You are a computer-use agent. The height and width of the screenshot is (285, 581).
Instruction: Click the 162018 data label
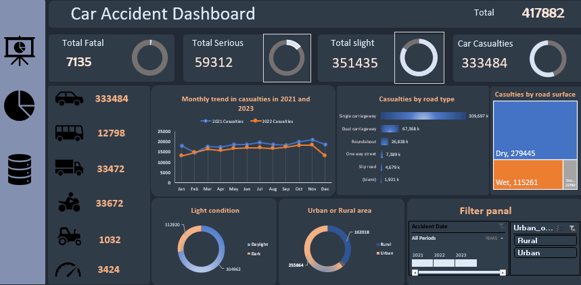(361, 232)
